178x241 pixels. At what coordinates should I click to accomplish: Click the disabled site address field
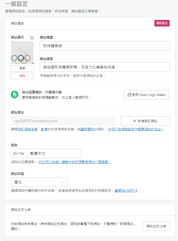pyautogui.click(x=64, y=121)
